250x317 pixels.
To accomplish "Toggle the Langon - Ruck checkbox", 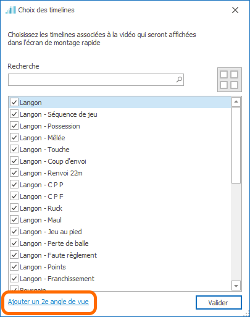I will tap(14, 208).
